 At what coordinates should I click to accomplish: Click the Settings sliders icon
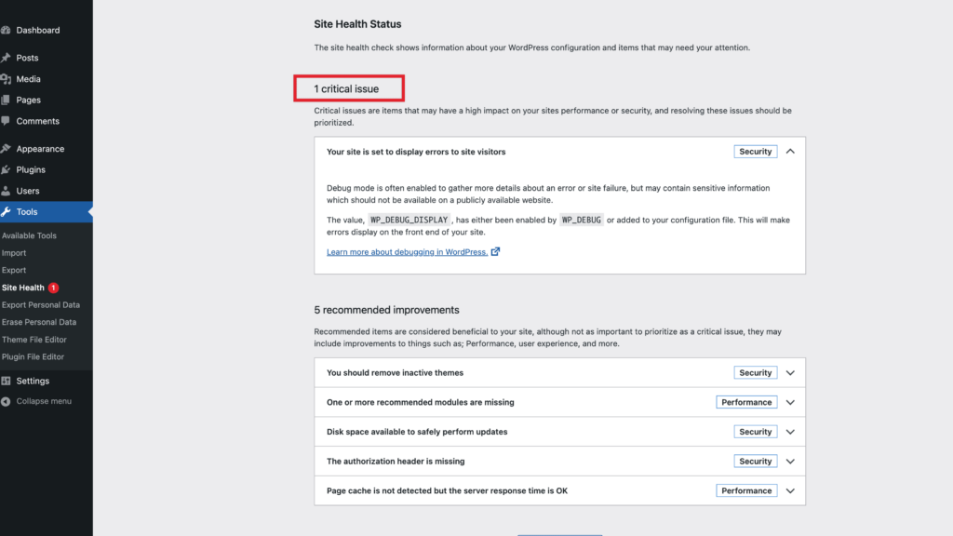coord(6,381)
